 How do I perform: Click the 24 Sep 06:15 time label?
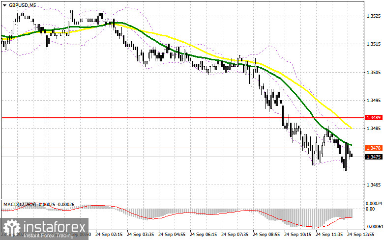[x=203, y=235]
